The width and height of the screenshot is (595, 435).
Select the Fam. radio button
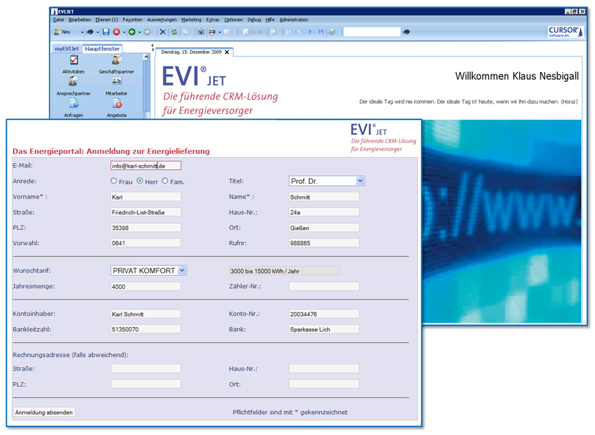click(165, 181)
